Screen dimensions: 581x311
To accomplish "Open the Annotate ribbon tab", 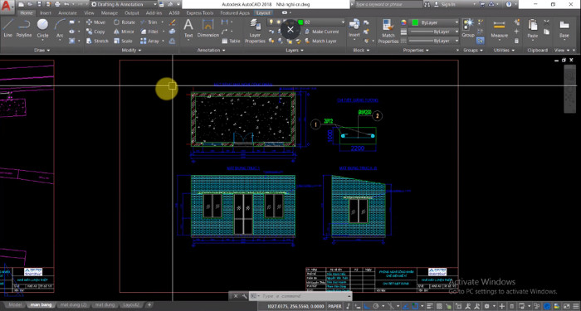I will [67, 12].
